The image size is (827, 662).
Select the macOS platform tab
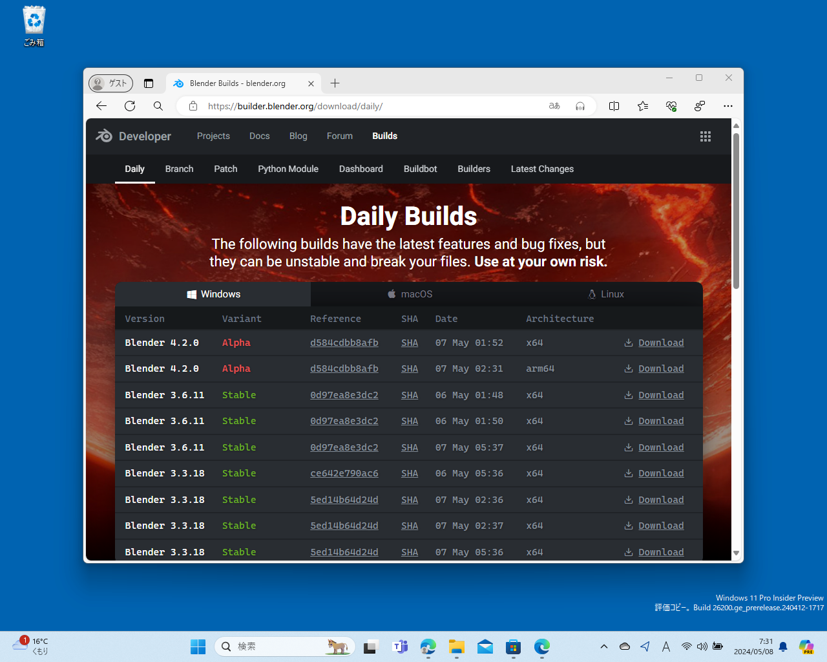click(410, 294)
